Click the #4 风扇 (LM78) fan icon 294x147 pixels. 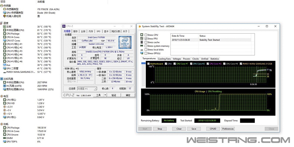point(5,86)
